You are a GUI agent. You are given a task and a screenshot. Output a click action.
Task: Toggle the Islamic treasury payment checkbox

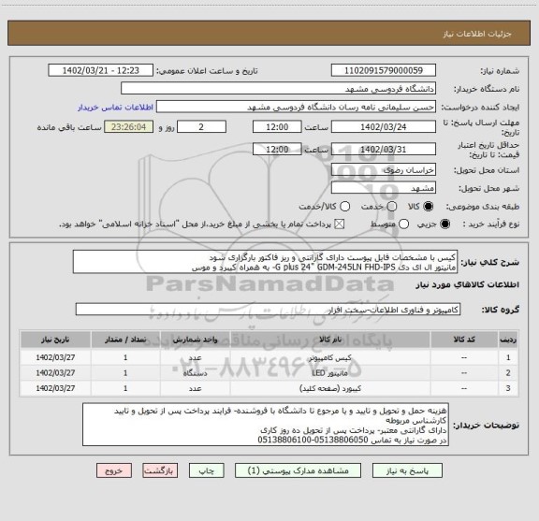(340, 224)
